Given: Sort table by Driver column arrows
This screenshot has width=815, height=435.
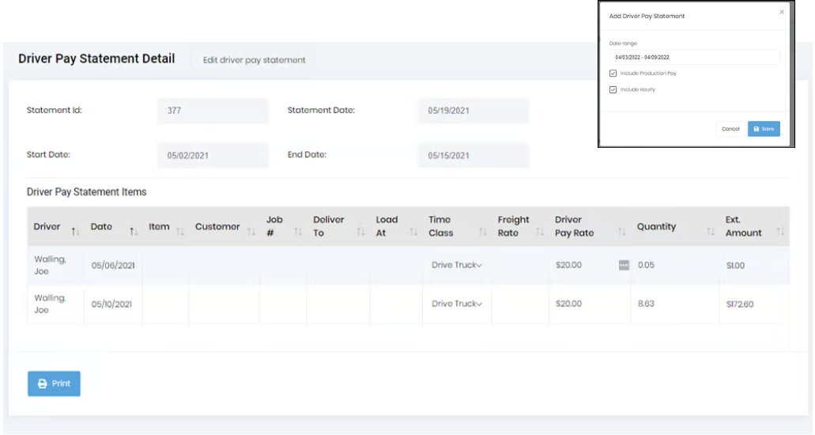Looking at the screenshot, I should [75, 232].
